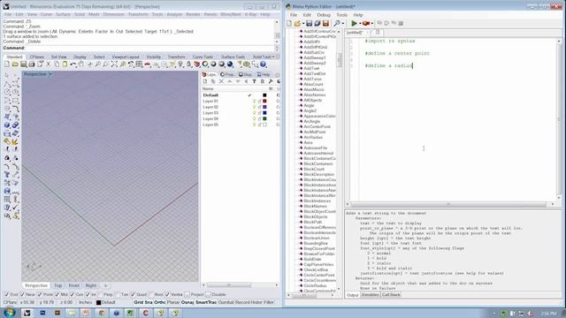The width and height of the screenshot is (566, 318).
Task: Toggle End osnap checkbox
Action: 6,294
